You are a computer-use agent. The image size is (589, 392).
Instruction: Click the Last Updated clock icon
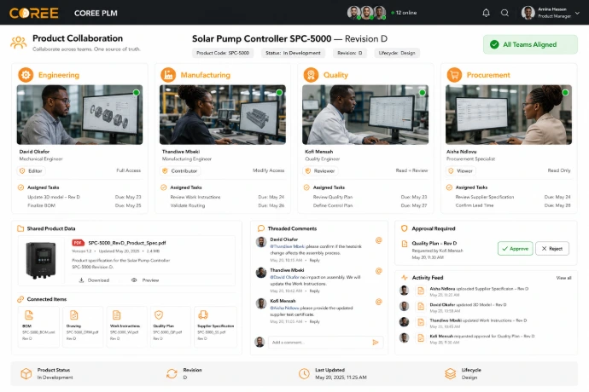click(x=304, y=373)
